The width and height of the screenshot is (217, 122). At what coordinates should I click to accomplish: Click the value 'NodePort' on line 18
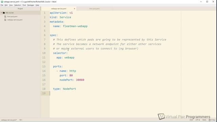69,89
